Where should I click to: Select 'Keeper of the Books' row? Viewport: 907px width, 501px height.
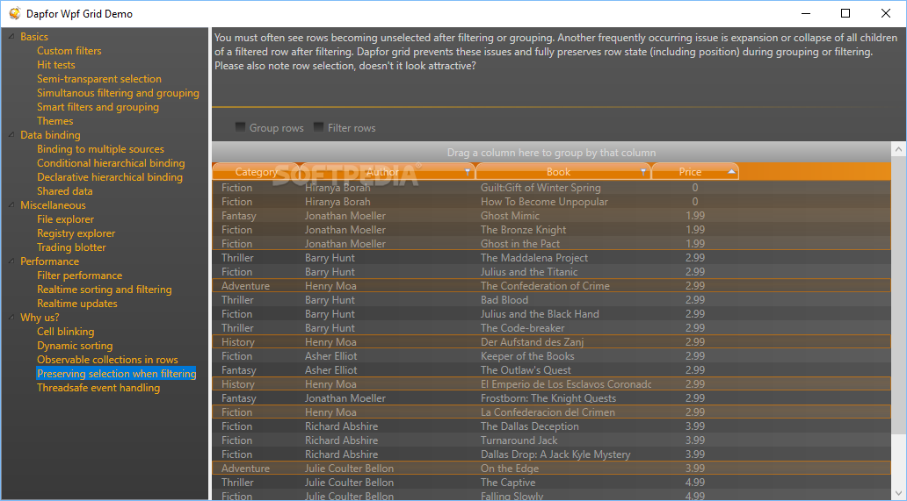click(x=551, y=356)
